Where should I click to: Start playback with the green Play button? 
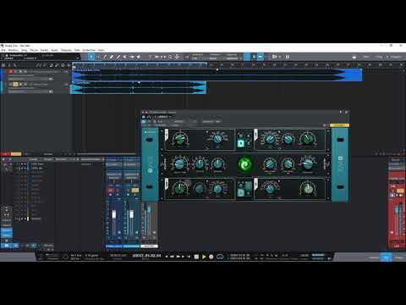click(x=204, y=257)
